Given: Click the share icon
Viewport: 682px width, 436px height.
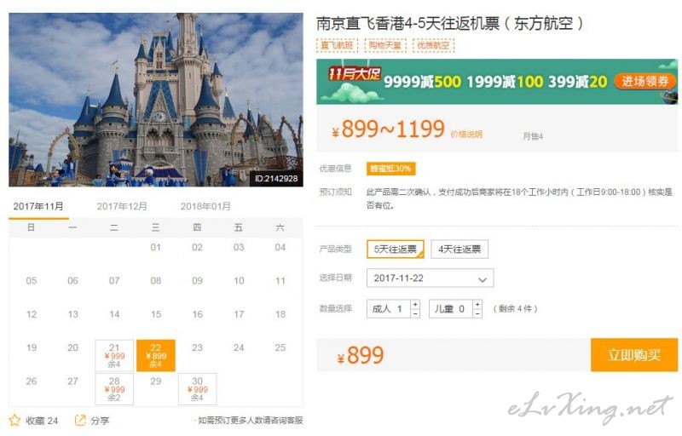Looking at the screenshot, I should (80, 420).
